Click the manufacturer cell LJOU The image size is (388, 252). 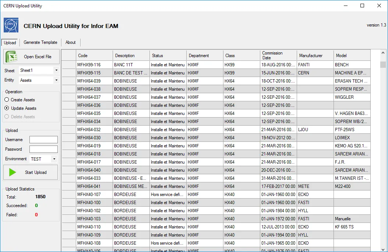click(315, 129)
